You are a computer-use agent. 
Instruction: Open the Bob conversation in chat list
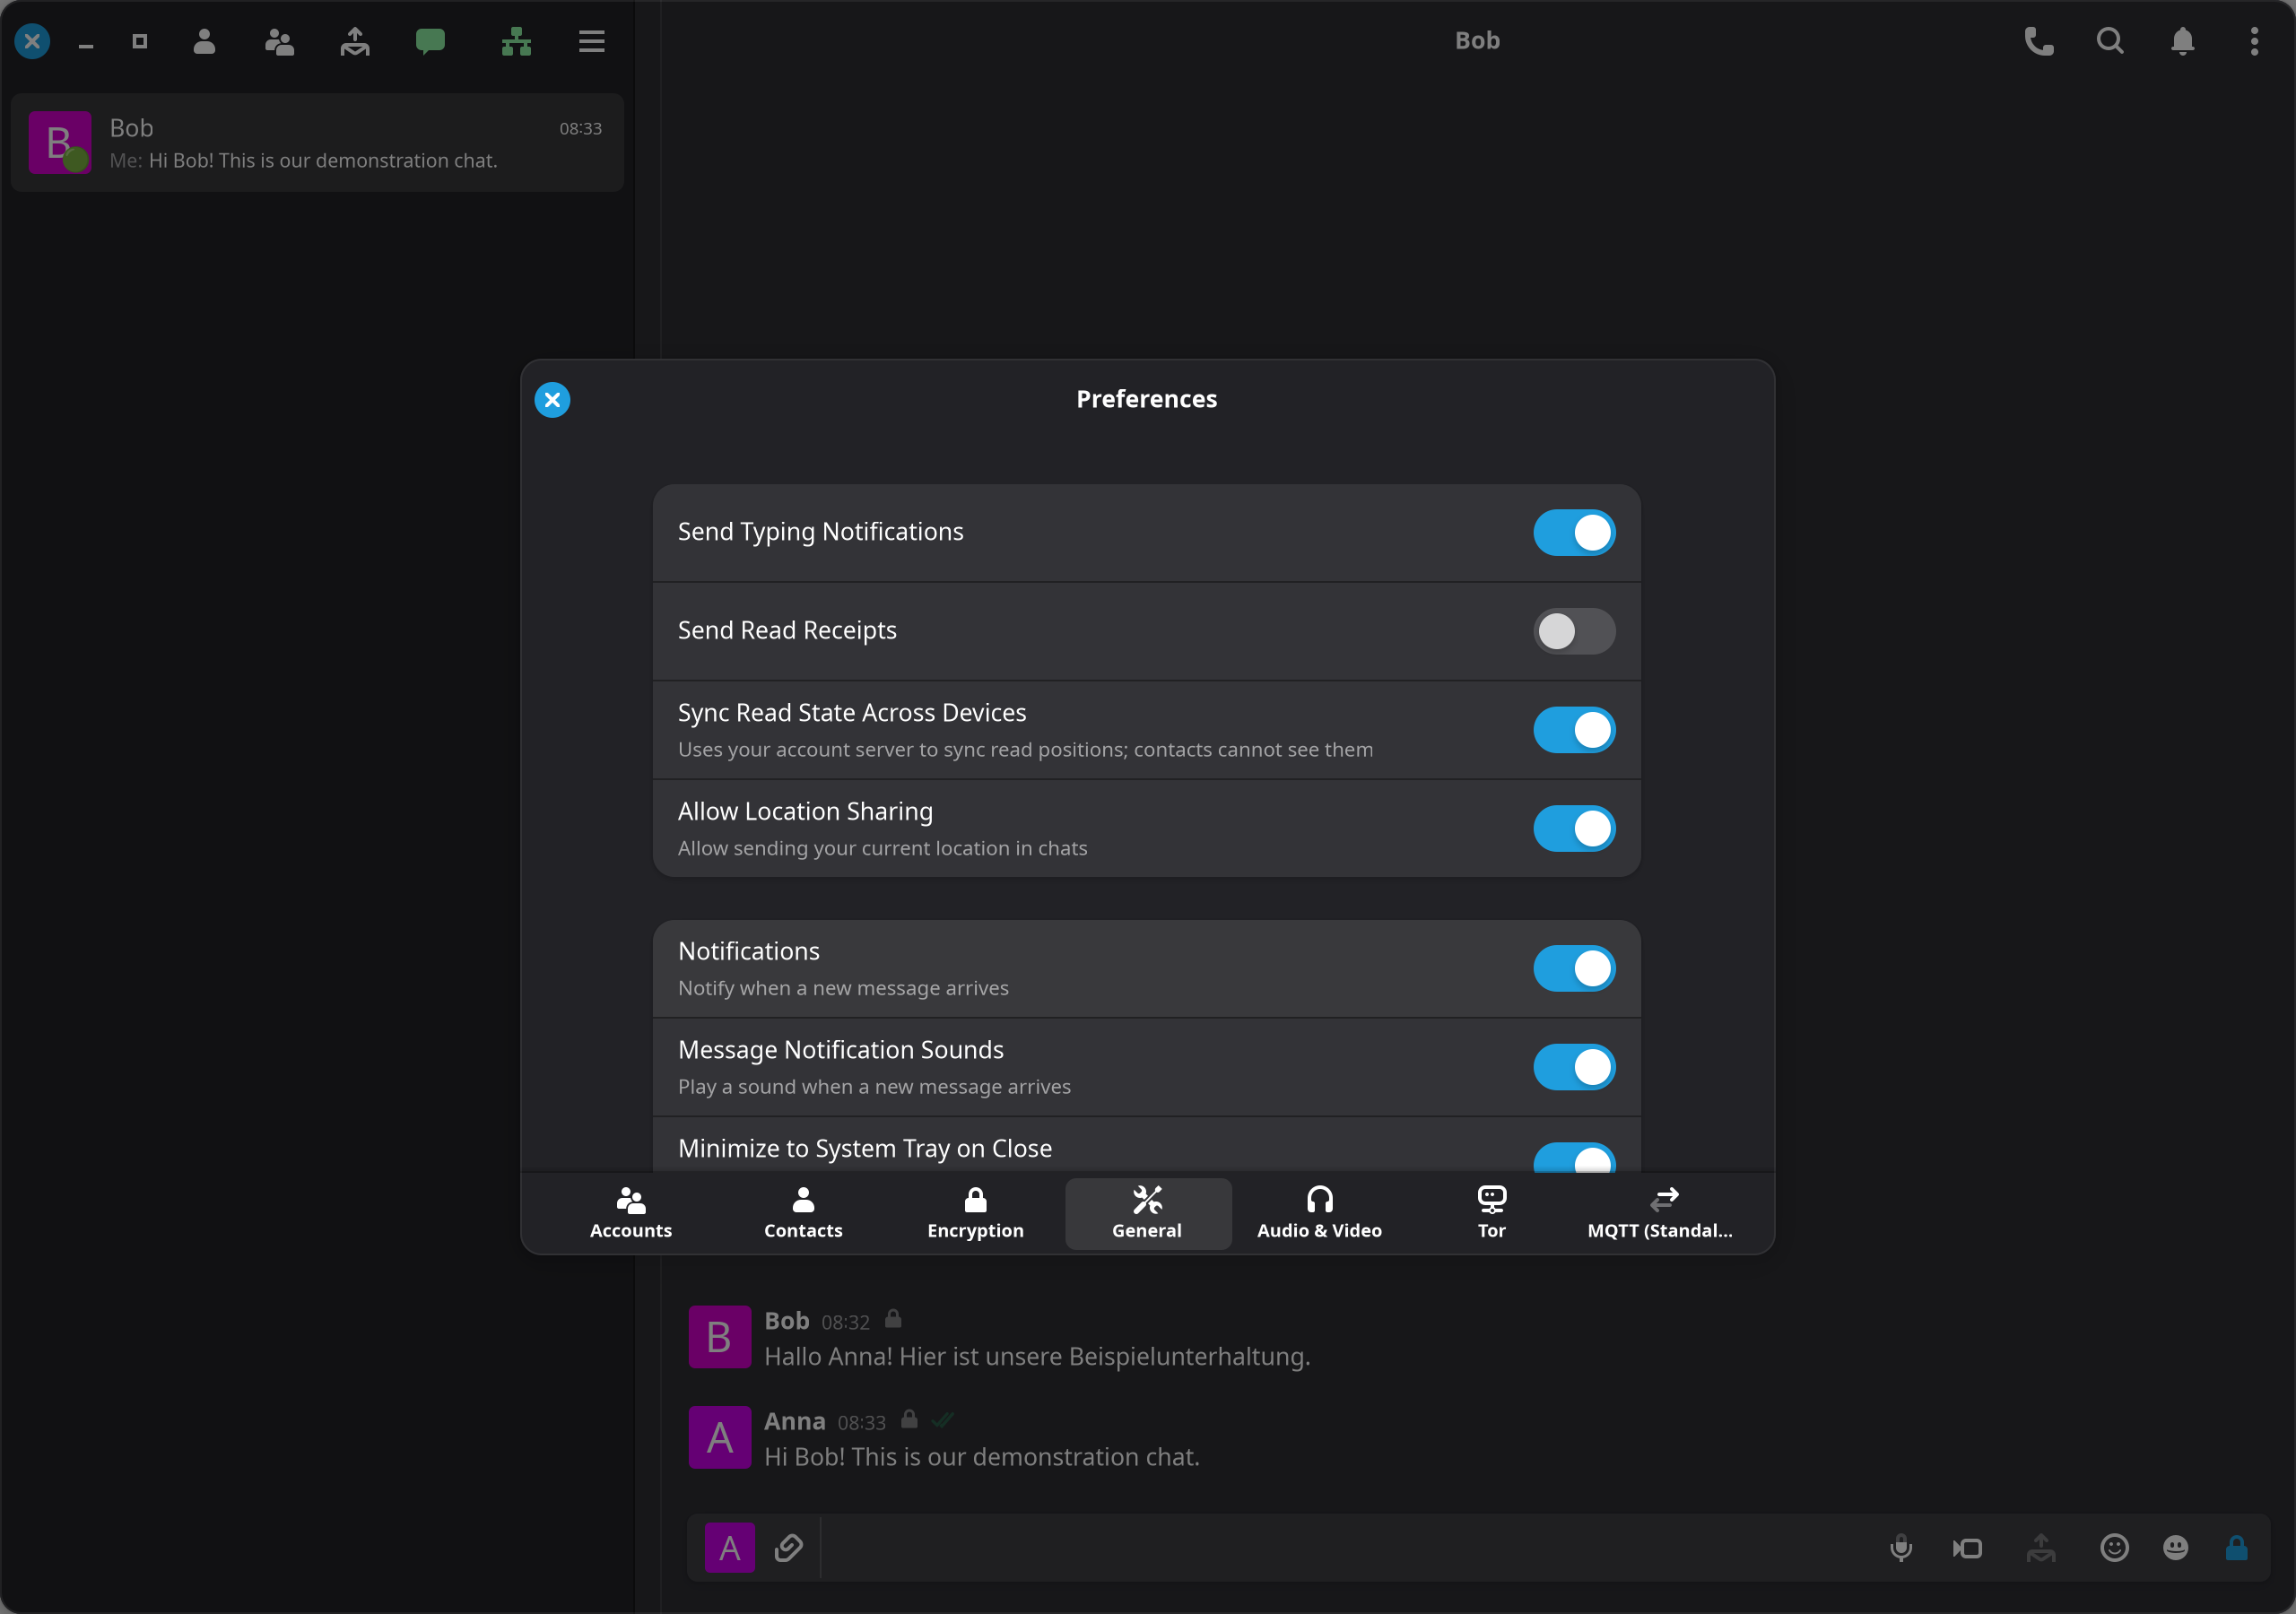(317, 143)
